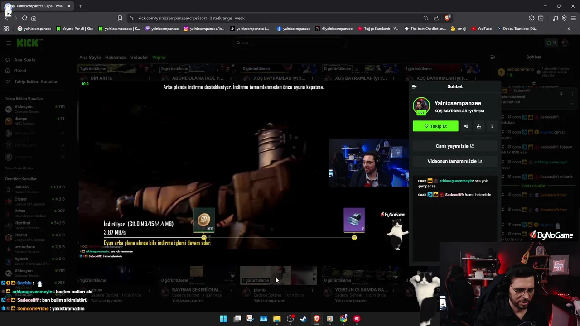Viewport: 580px width, 326px height.
Task: Open the ilkerfirat recommended channel
Action: tap(34, 225)
